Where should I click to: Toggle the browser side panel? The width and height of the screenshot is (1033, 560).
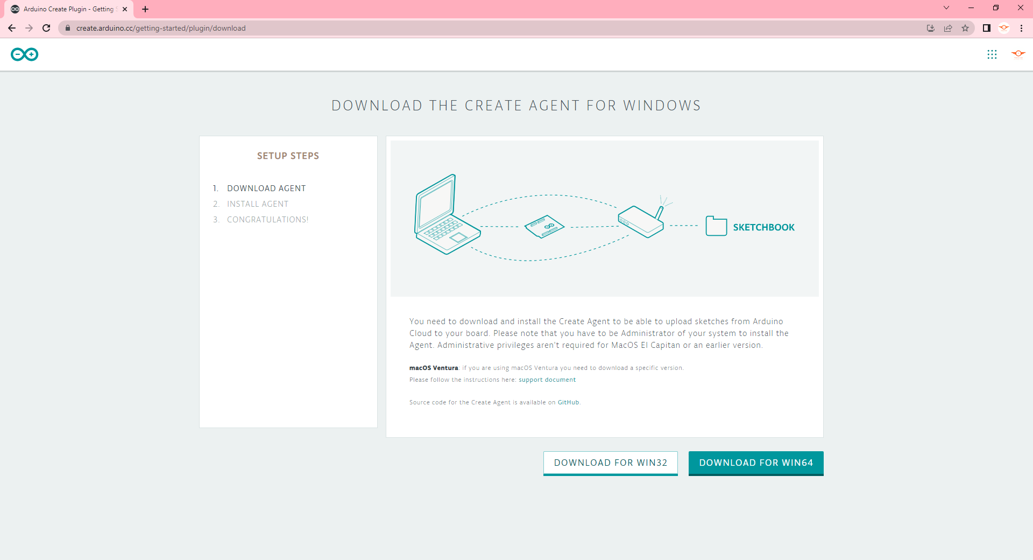(x=987, y=28)
